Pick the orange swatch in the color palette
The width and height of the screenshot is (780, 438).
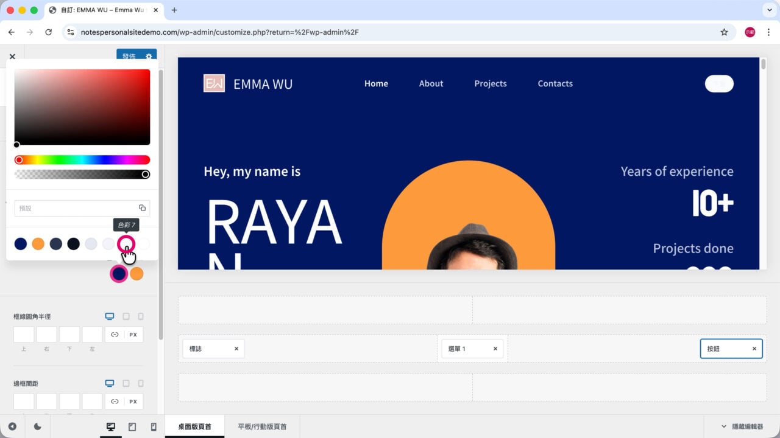[38, 244]
